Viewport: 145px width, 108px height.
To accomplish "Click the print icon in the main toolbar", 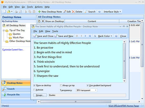I will tap(16, 12).
